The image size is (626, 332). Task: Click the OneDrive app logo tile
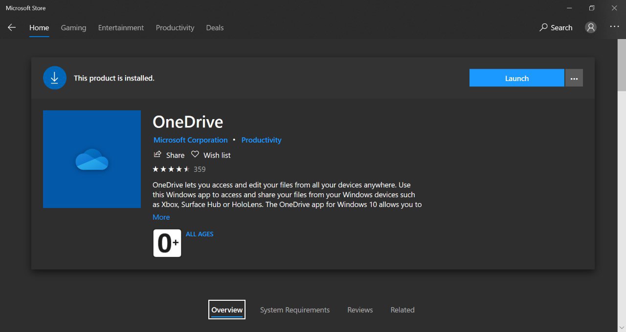pyautogui.click(x=92, y=159)
